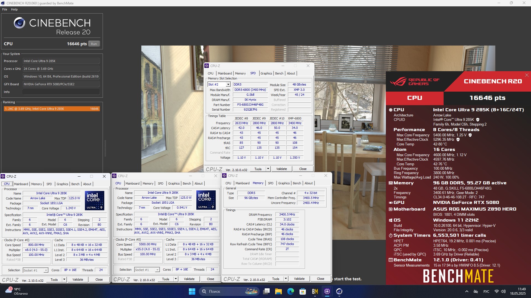Close the red BenchMate result panel
531x298 pixels.
(527, 75)
